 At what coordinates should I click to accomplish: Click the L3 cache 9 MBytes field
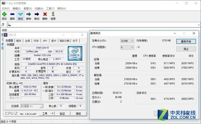click(x=64, y=98)
